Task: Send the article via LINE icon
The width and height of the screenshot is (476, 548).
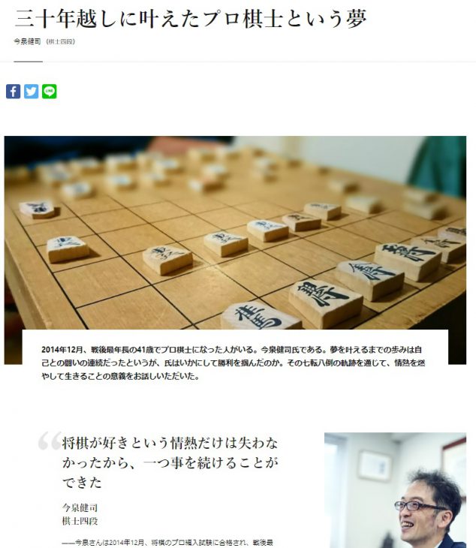Action: [x=50, y=92]
